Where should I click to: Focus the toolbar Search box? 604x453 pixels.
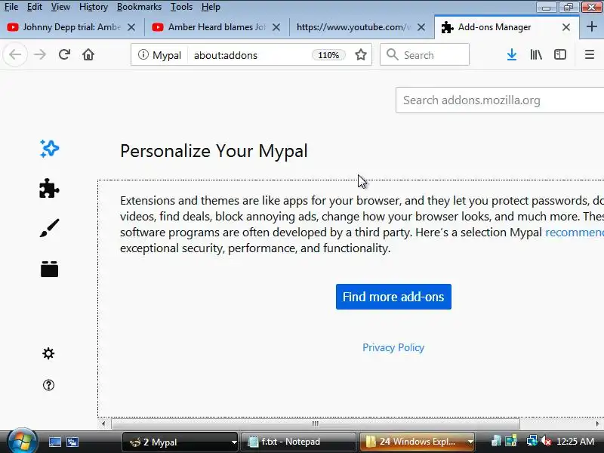coord(424,54)
